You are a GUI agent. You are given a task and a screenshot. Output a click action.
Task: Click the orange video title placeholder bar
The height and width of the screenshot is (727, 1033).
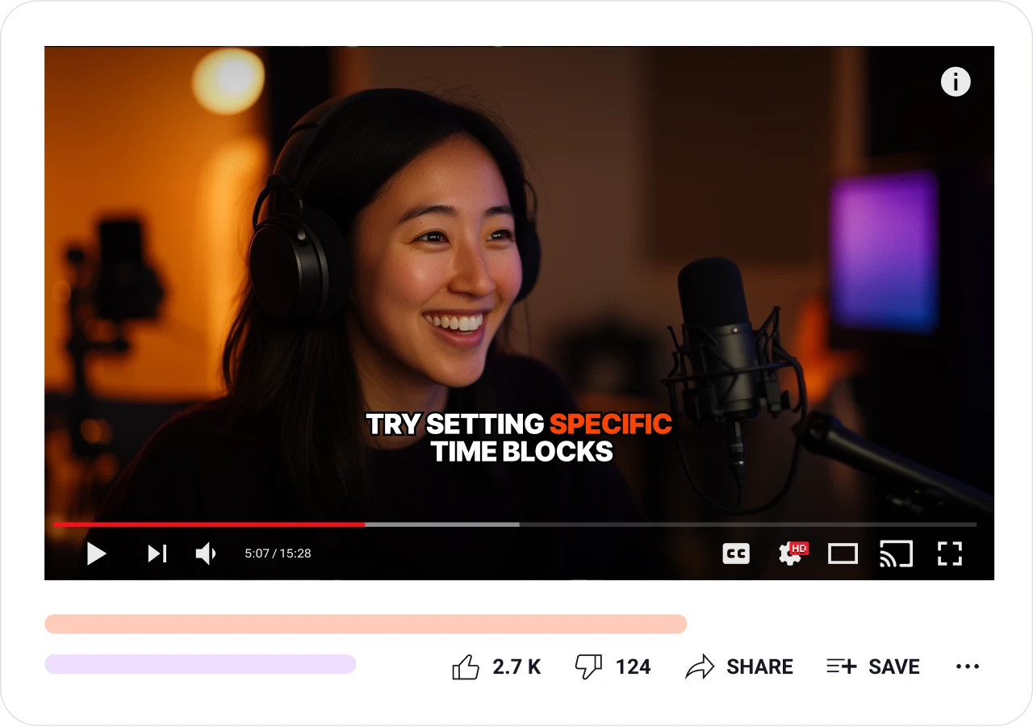366,624
